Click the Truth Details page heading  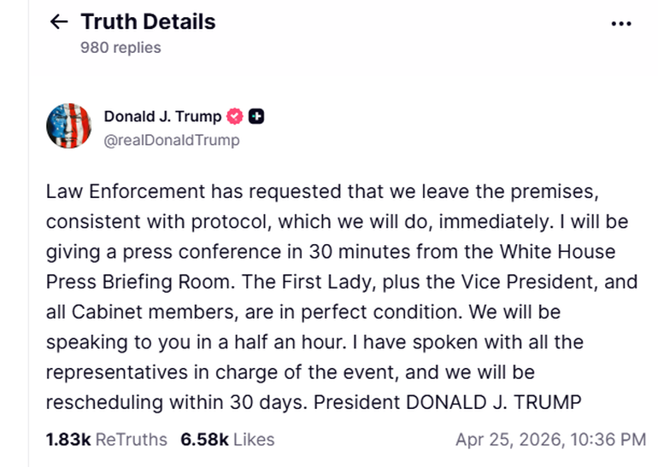coord(148,22)
